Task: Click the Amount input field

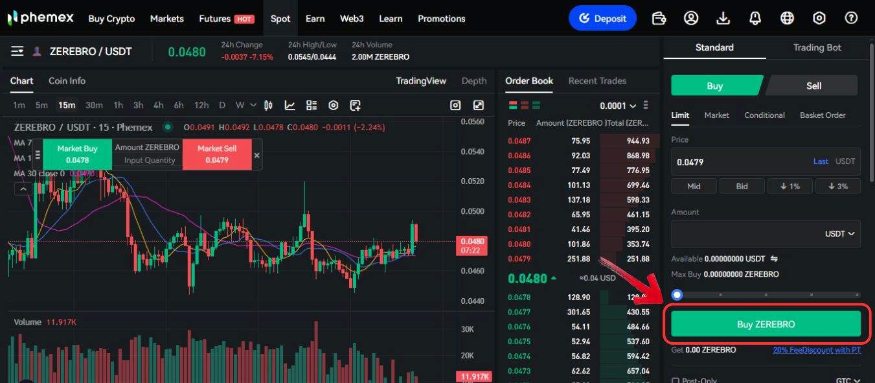Action: pos(766,233)
